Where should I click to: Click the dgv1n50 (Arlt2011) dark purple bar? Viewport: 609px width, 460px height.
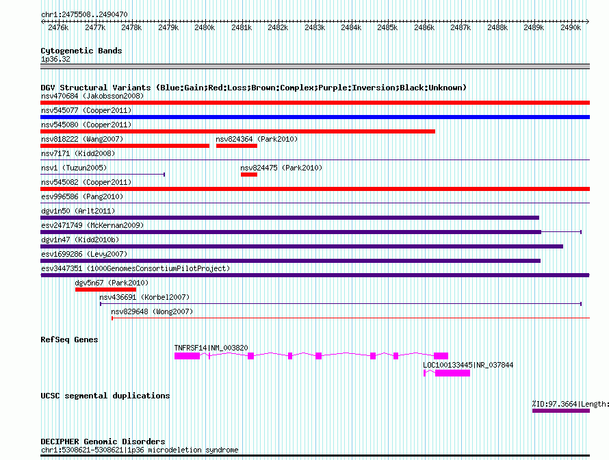coord(289,218)
